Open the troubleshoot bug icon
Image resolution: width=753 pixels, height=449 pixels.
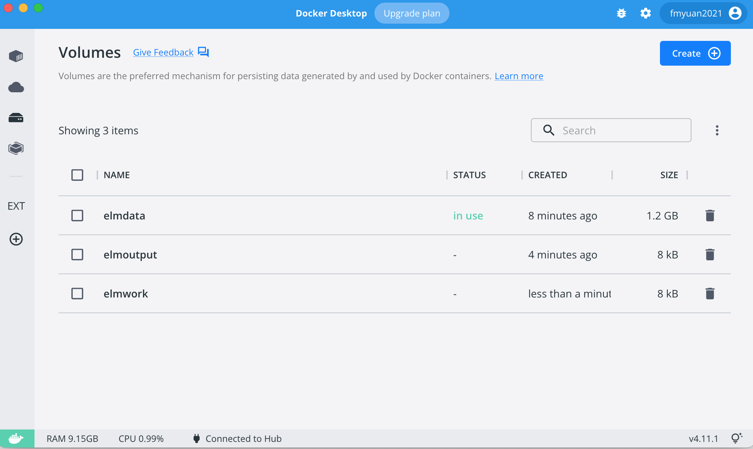621,14
